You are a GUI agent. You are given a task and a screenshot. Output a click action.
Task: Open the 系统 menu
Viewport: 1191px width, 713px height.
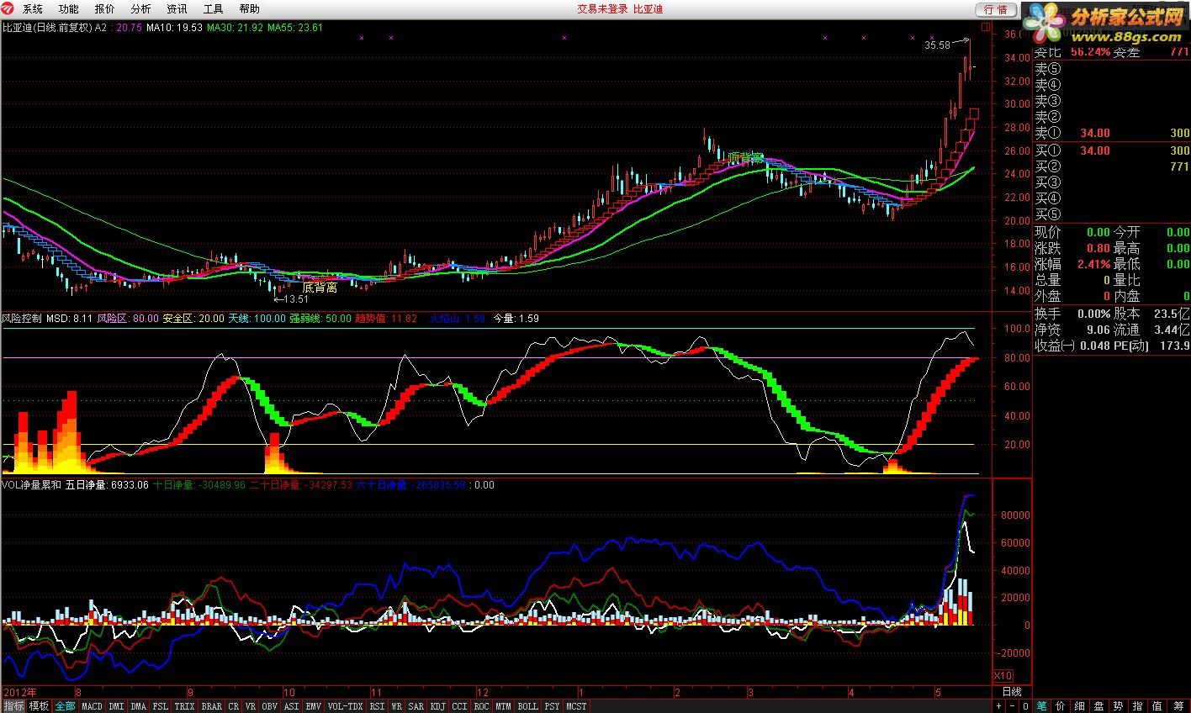click(x=33, y=9)
